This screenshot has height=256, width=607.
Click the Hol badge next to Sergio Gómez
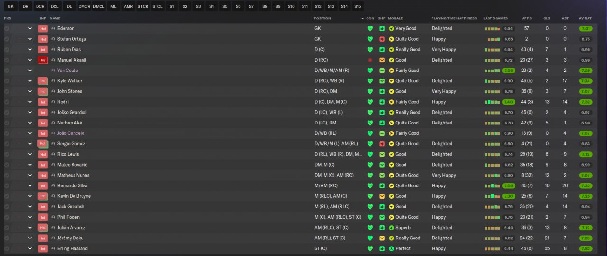(43, 144)
